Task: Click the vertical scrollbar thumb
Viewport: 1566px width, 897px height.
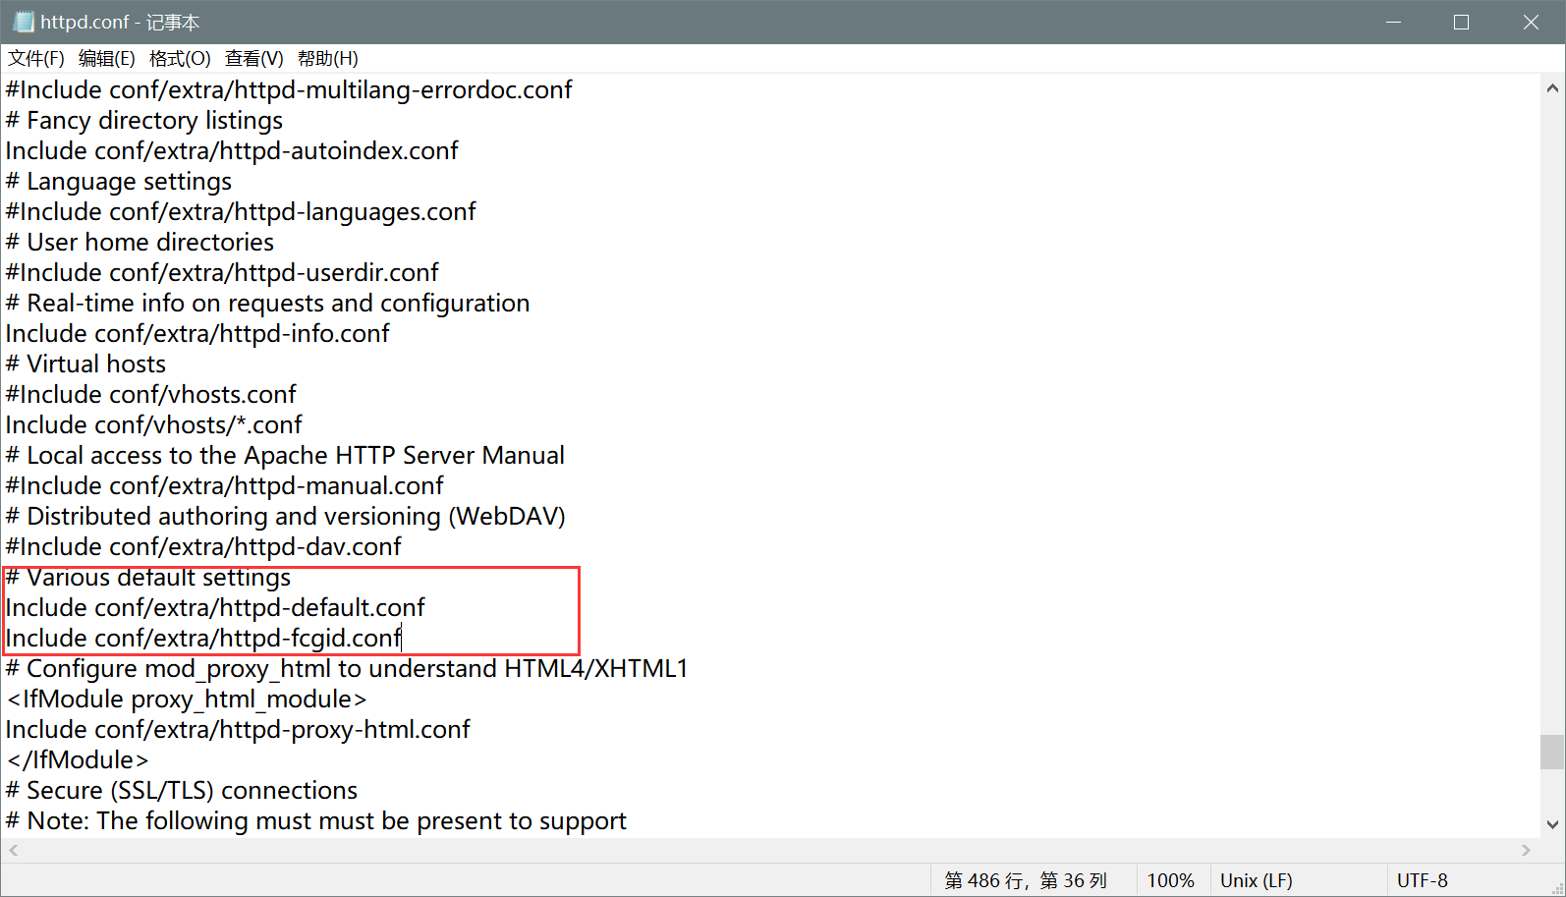Action: 1552,752
